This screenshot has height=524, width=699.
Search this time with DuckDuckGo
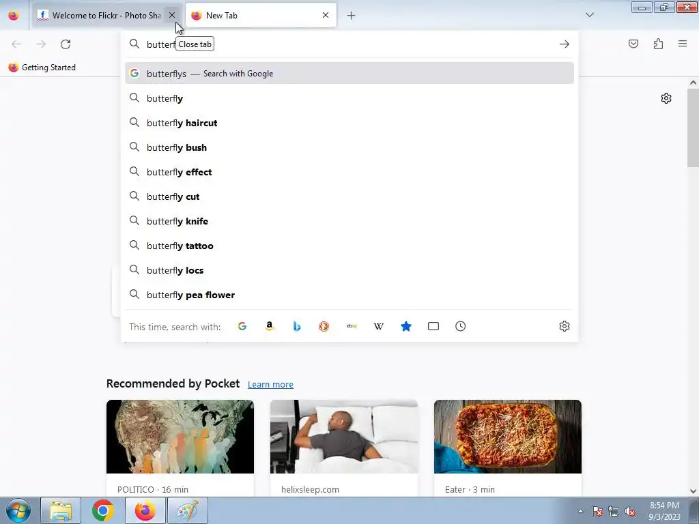[324, 326]
